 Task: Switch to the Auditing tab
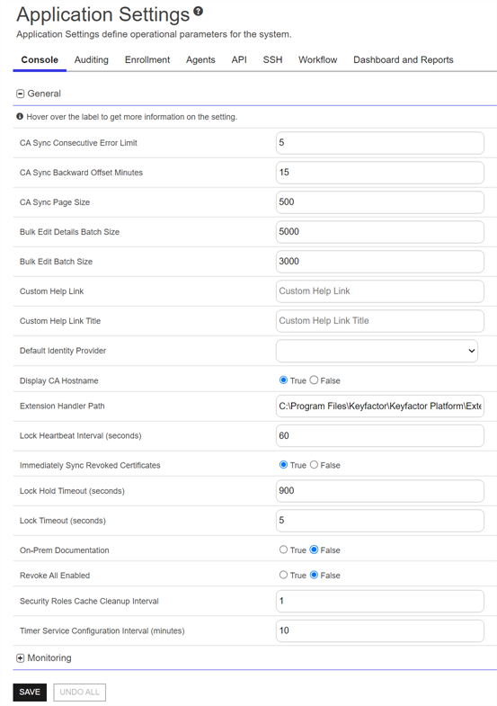(x=92, y=60)
